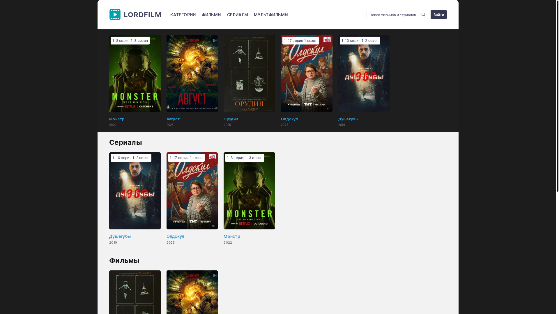Click Душегубы title under Сериалы
559x314 pixels.
pos(120,236)
